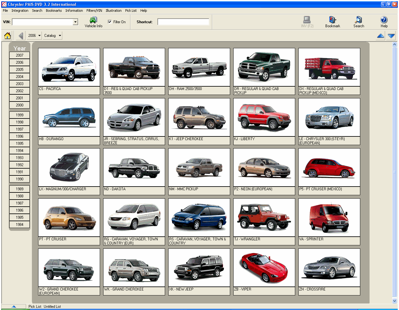Select the LX - Magnum/300/Charger thumbnail

pyautogui.click(x=69, y=167)
